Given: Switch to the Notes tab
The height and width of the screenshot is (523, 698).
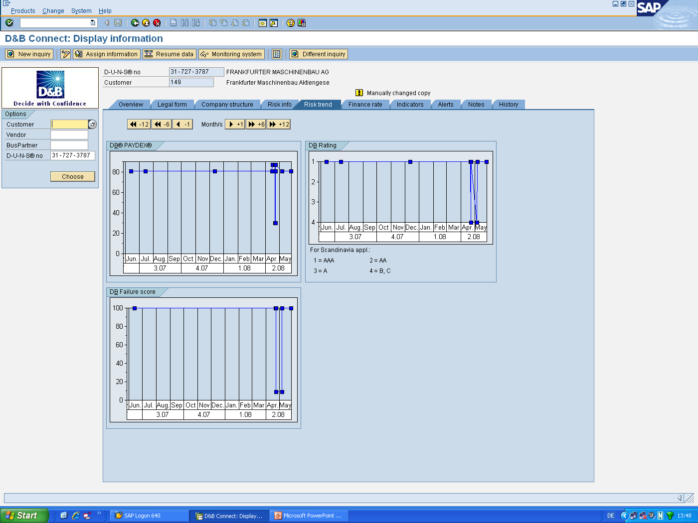Looking at the screenshot, I should coord(476,105).
